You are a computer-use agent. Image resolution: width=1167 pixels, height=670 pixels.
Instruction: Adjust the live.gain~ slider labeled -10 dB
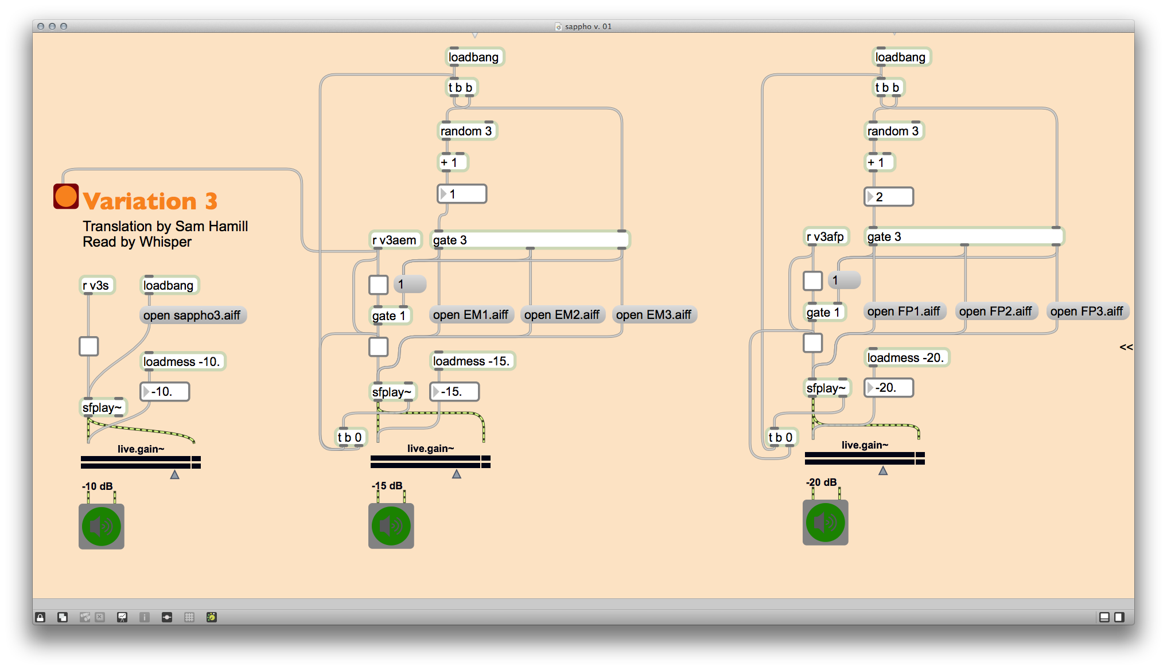tap(141, 462)
